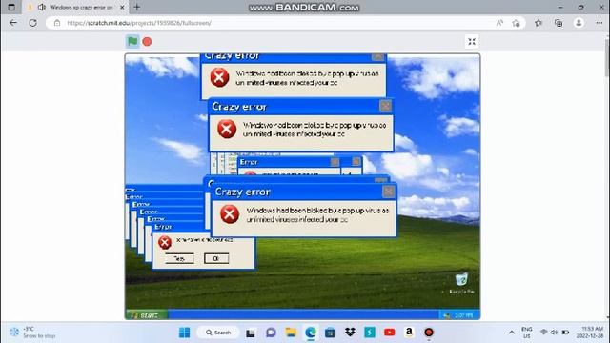
Task: Open the Bandicam recorder taskbar icon
Action: [x=429, y=333]
